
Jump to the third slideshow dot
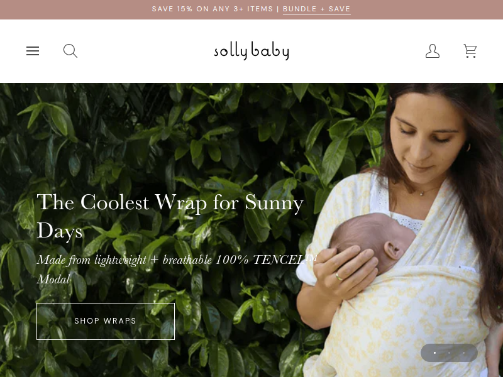click(x=463, y=352)
